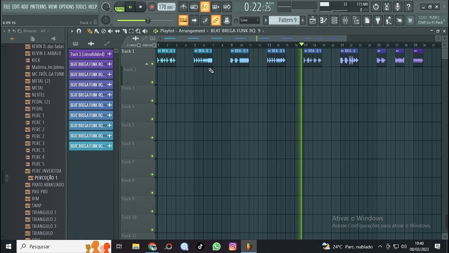
Task: Open audio recording microphone icon
Action: click(397, 7)
